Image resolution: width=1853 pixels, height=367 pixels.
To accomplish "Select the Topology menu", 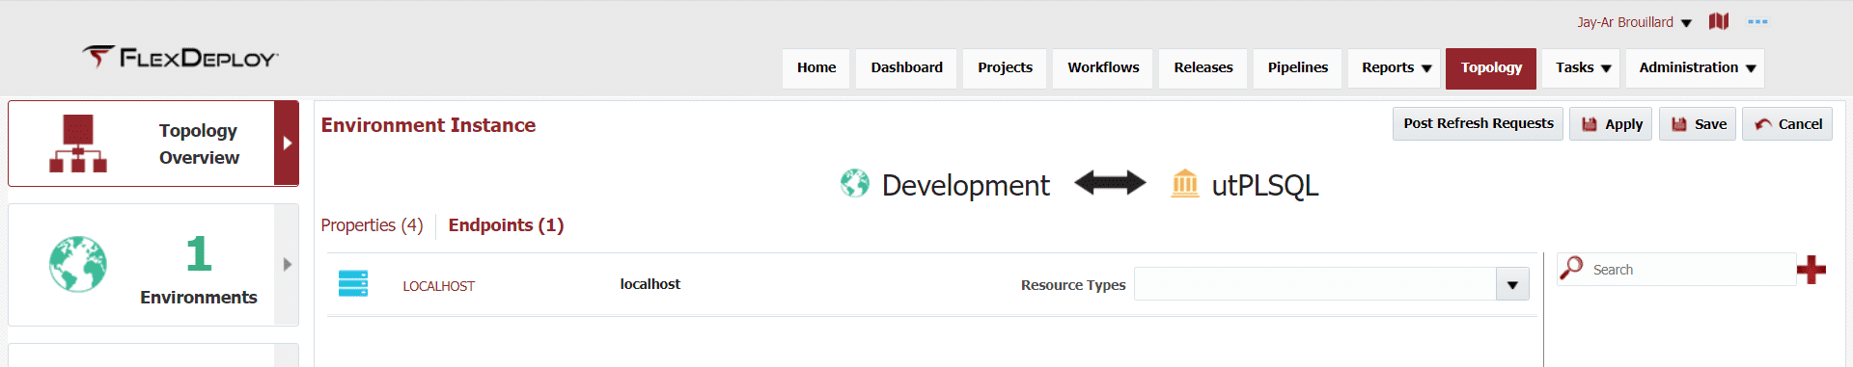I will pyautogui.click(x=1491, y=68).
